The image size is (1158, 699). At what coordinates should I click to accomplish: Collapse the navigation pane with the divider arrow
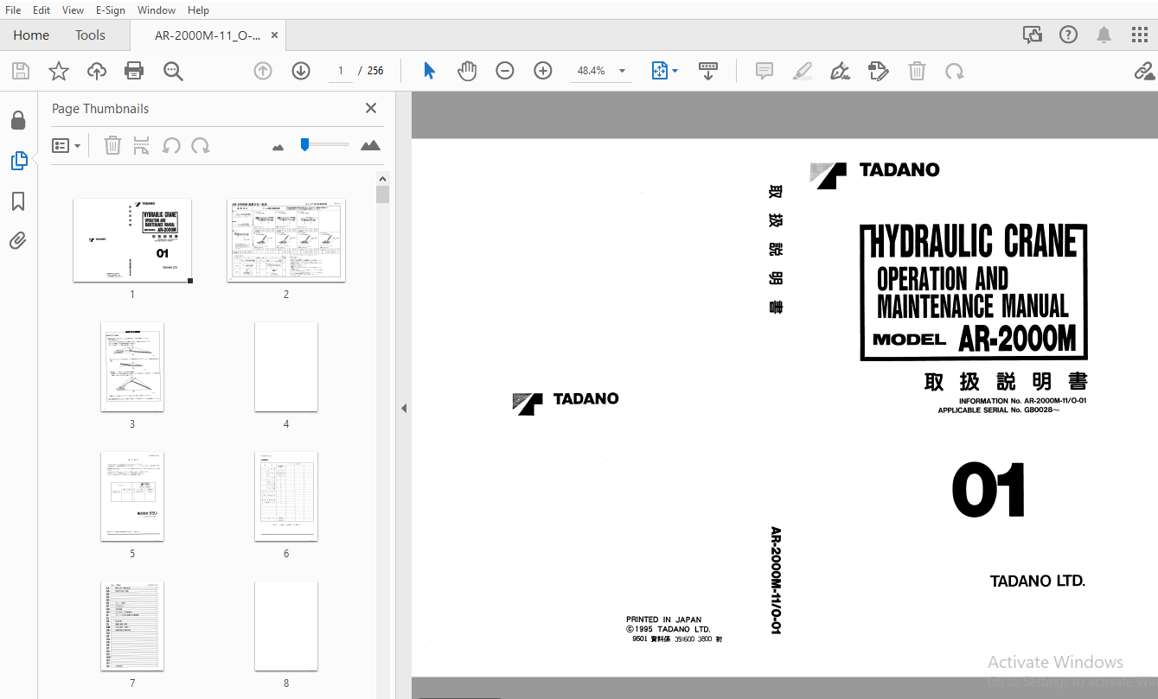click(x=403, y=408)
